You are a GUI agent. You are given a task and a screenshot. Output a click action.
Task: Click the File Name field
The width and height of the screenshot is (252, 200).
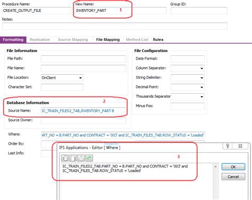[x=83, y=69]
